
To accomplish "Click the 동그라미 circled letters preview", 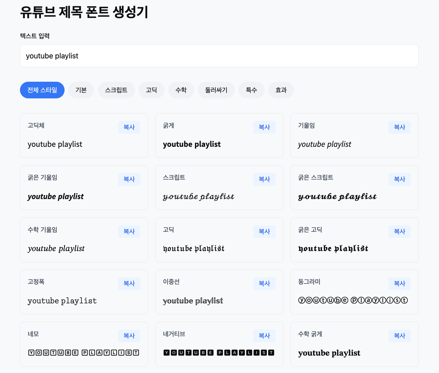I will [353, 300].
